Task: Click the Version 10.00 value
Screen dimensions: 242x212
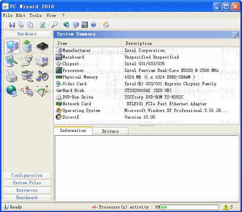Action: tap(140, 117)
